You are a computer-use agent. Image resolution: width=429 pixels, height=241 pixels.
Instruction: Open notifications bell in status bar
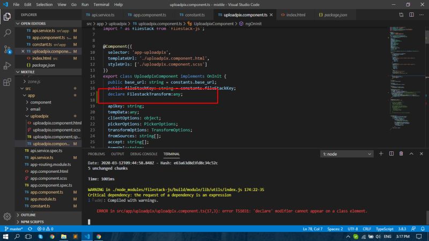tap(423, 229)
